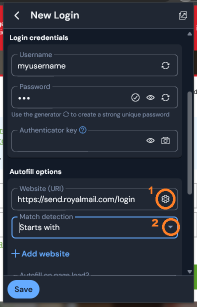Generate a username with the refresh icon

point(165,65)
